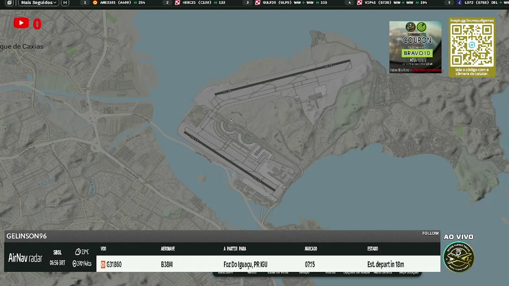Click the skip-next icon beside Mais Seguidos
Viewport: 509px width, 286px height.
pyautogui.click(x=65, y=3)
